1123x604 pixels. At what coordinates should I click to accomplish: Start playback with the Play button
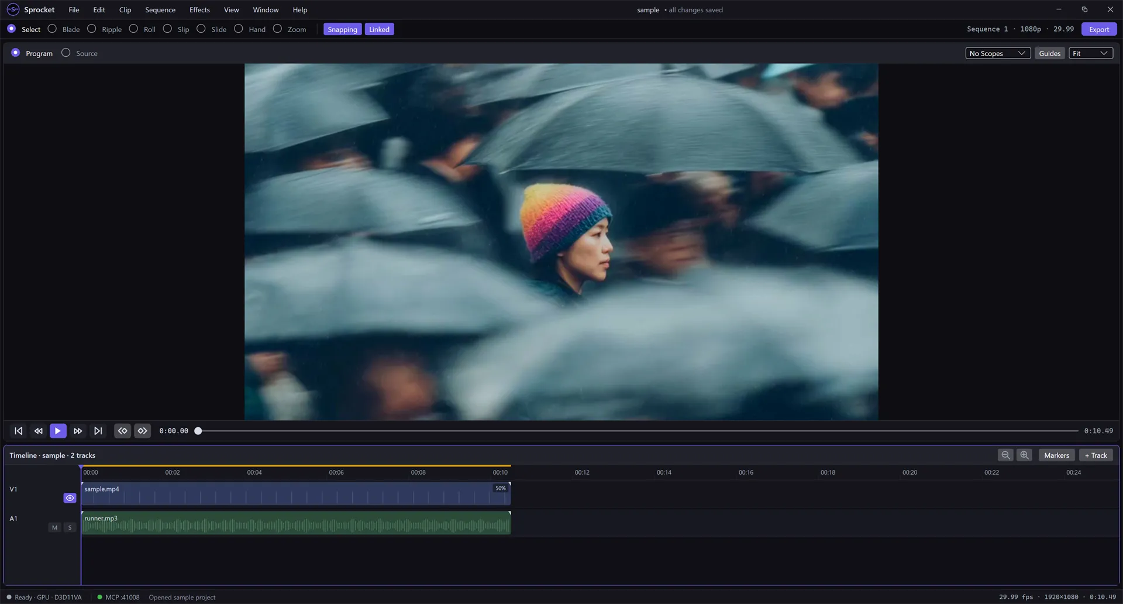pos(58,431)
